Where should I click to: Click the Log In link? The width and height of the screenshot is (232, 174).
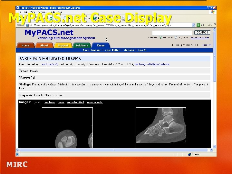pos(142,50)
